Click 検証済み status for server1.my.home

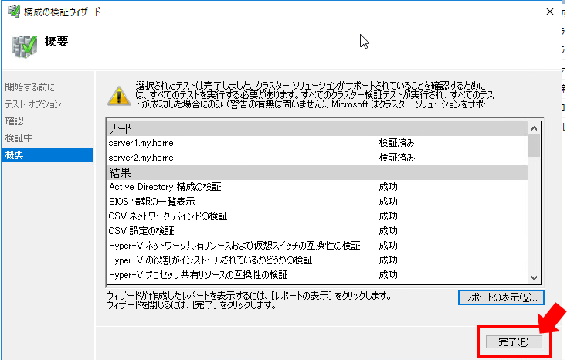pos(397,143)
